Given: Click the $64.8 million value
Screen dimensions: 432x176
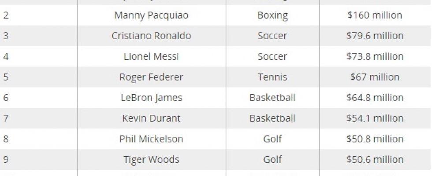Looking at the screenshot, I should click(375, 98).
